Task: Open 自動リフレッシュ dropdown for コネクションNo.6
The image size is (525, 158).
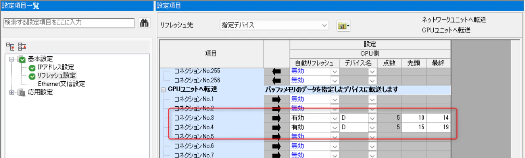Action: 334,146
